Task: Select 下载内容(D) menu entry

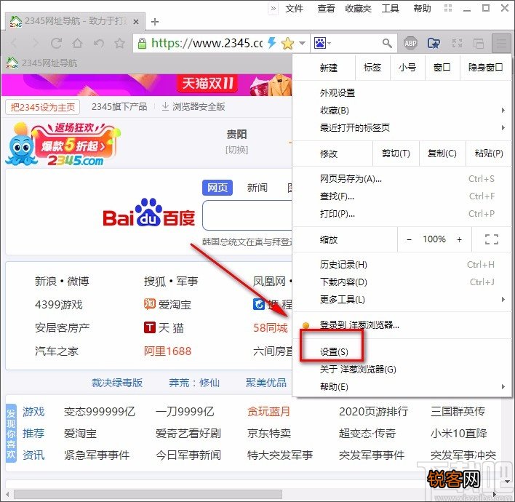Action: (402, 282)
